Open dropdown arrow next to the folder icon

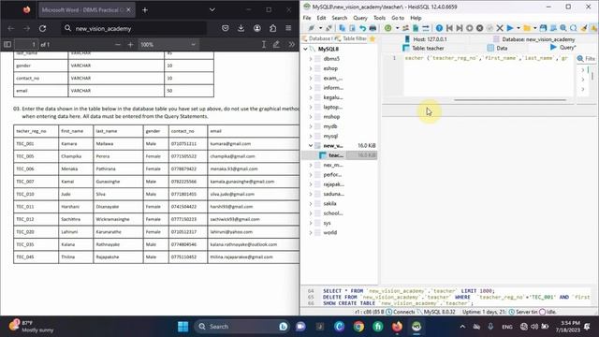[x=534, y=28]
